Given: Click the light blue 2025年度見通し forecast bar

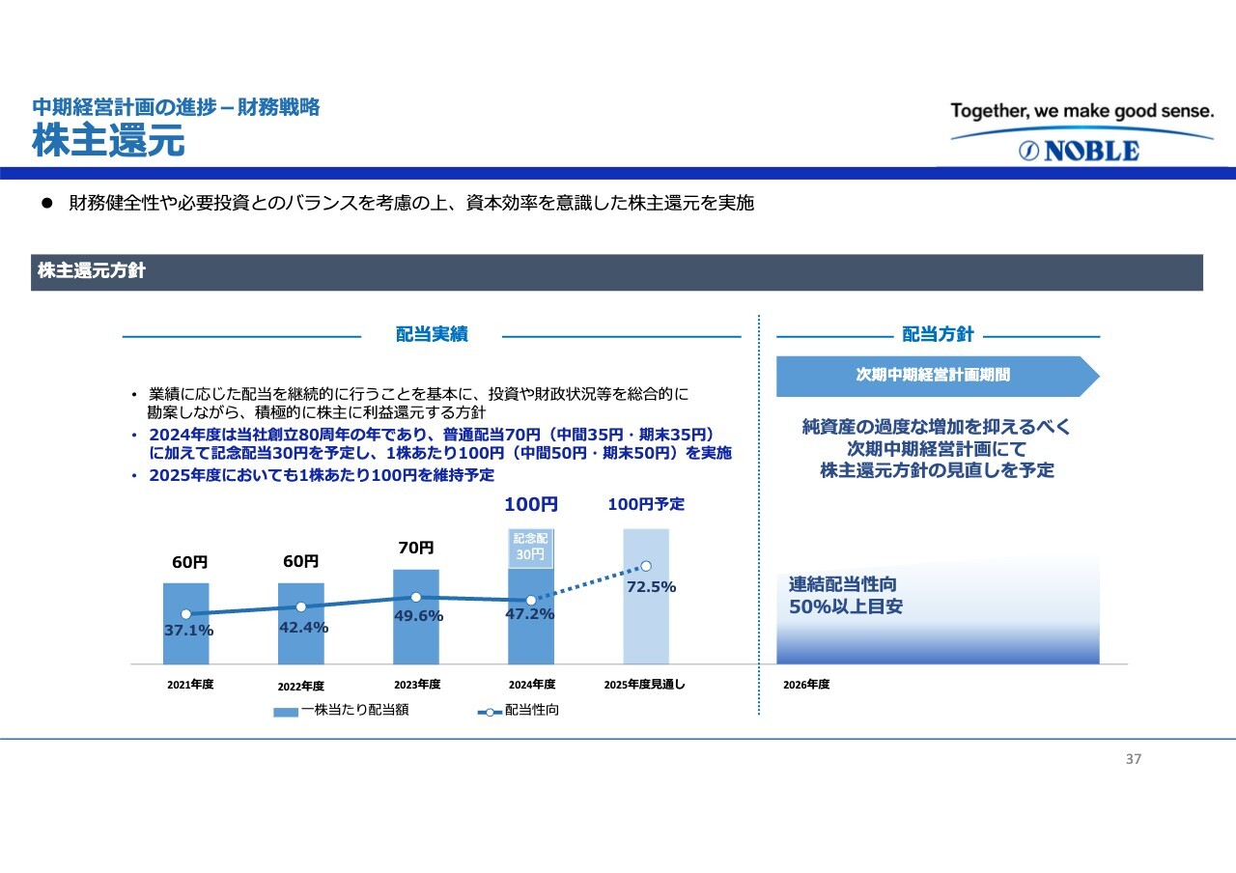Looking at the screenshot, I should (x=646, y=596).
